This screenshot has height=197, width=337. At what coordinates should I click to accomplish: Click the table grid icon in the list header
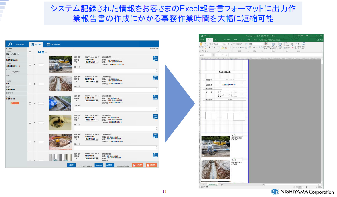point(43,52)
